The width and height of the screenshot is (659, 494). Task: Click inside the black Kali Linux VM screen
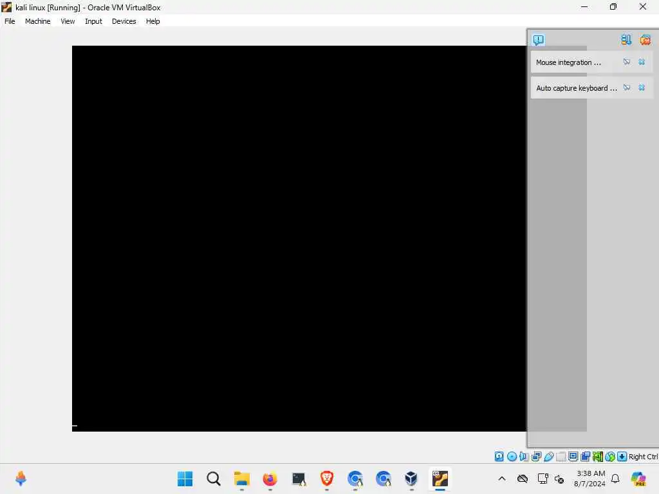[299, 238]
